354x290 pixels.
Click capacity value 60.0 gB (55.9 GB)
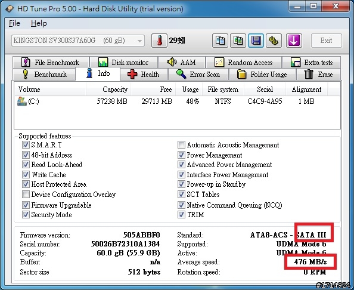click(128, 252)
